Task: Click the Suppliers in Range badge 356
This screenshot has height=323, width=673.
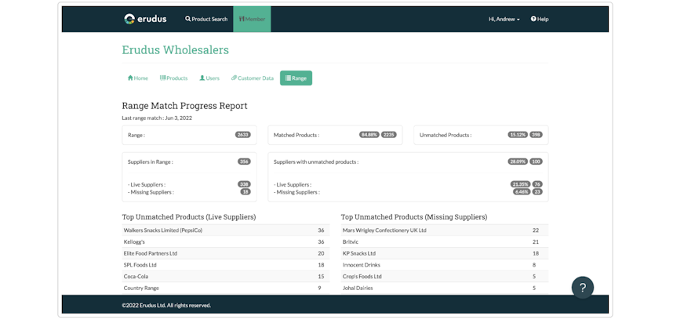Action: pyautogui.click(x=244, y=161)
